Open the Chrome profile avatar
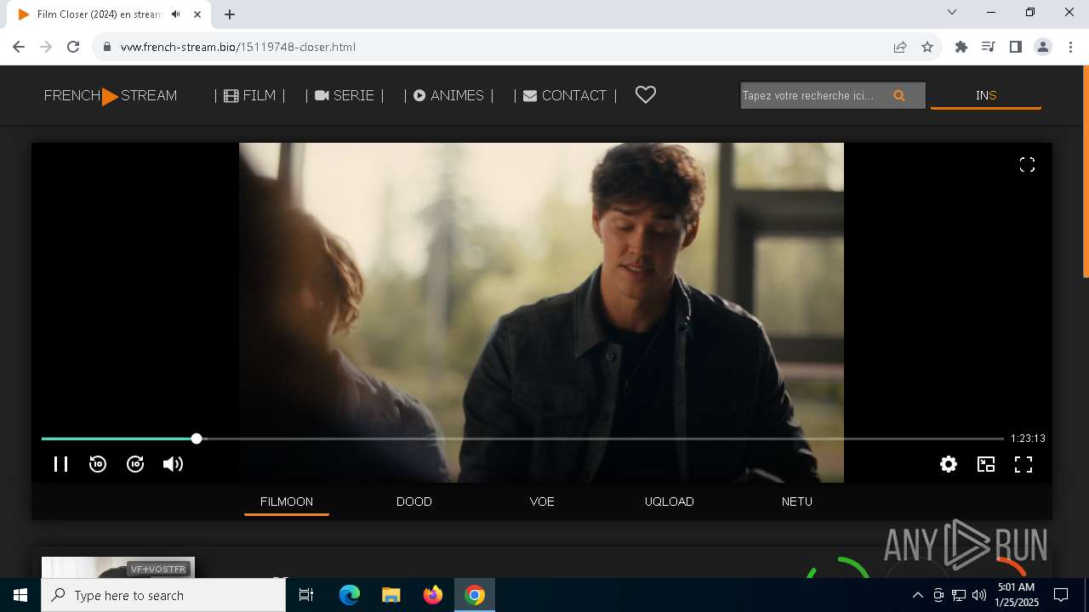The width and height of the screenshot is (1089, 612). [1043, 47]
